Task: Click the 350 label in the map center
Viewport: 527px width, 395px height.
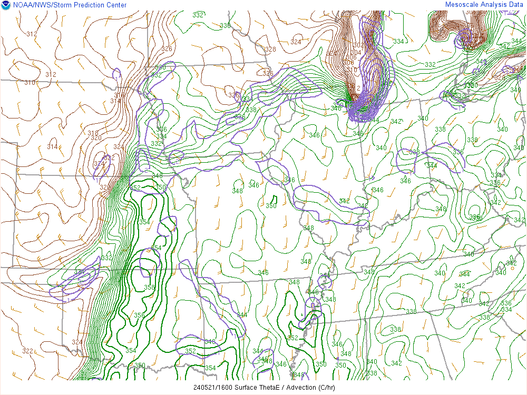Action: (x=271, y=206)
